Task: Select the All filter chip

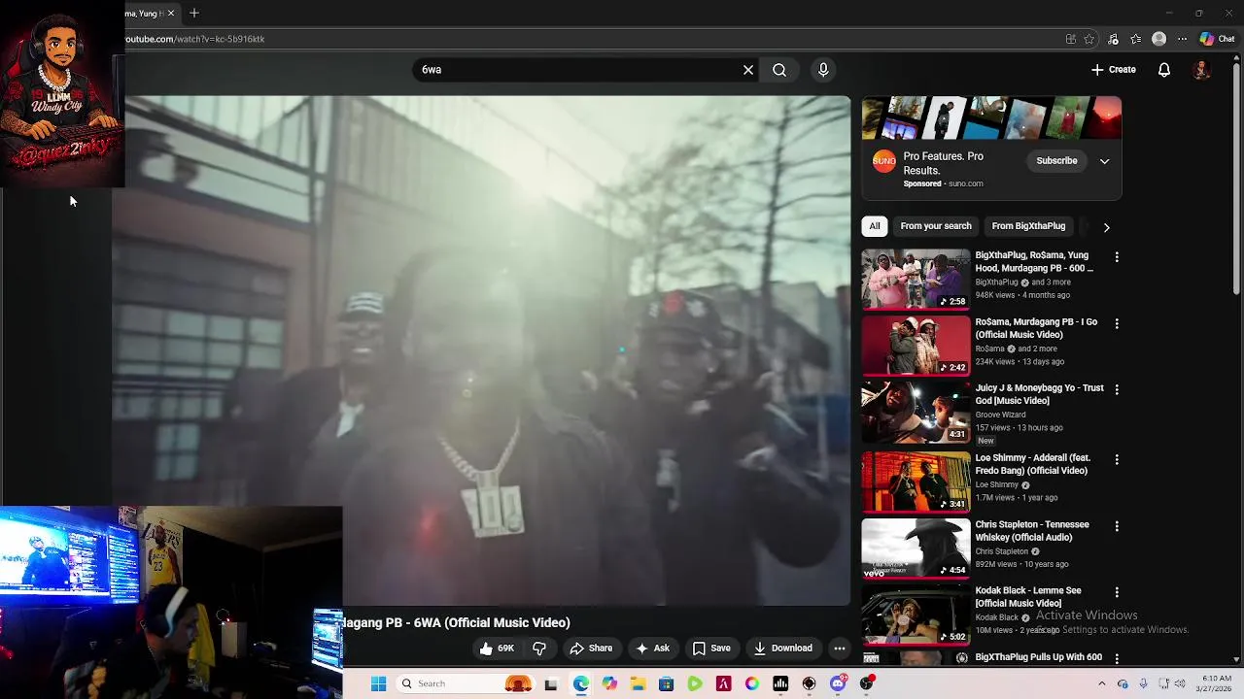Action: [x=875, y=226]
